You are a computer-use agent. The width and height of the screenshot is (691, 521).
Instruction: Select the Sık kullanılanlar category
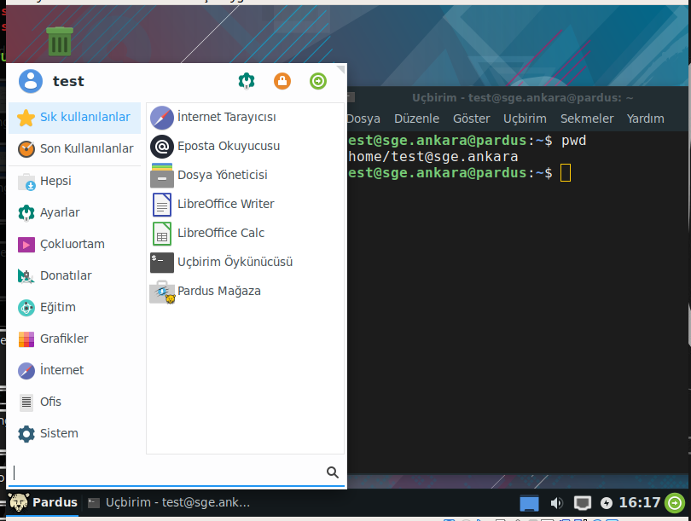pos(74,118)
